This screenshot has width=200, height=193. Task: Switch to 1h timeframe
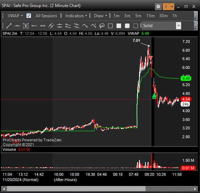pyautogui.click(x=175, y=16)
